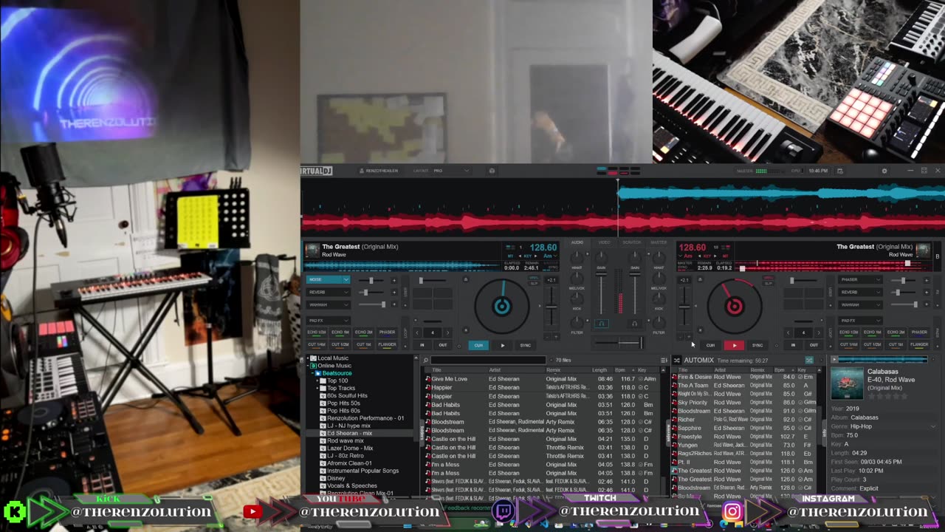The width and height of the screenshot is (945, 532).
Task: Open the left deck Am key dropdown
Action: pyautogui.click(x=550, y=256)
